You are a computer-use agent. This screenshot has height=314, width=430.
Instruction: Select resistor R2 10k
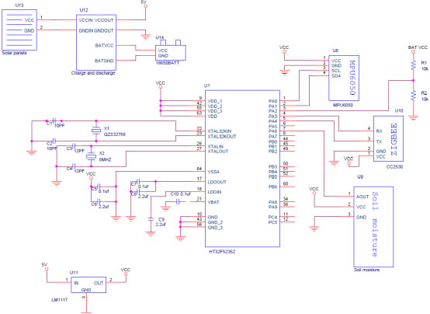coord(413,96)
